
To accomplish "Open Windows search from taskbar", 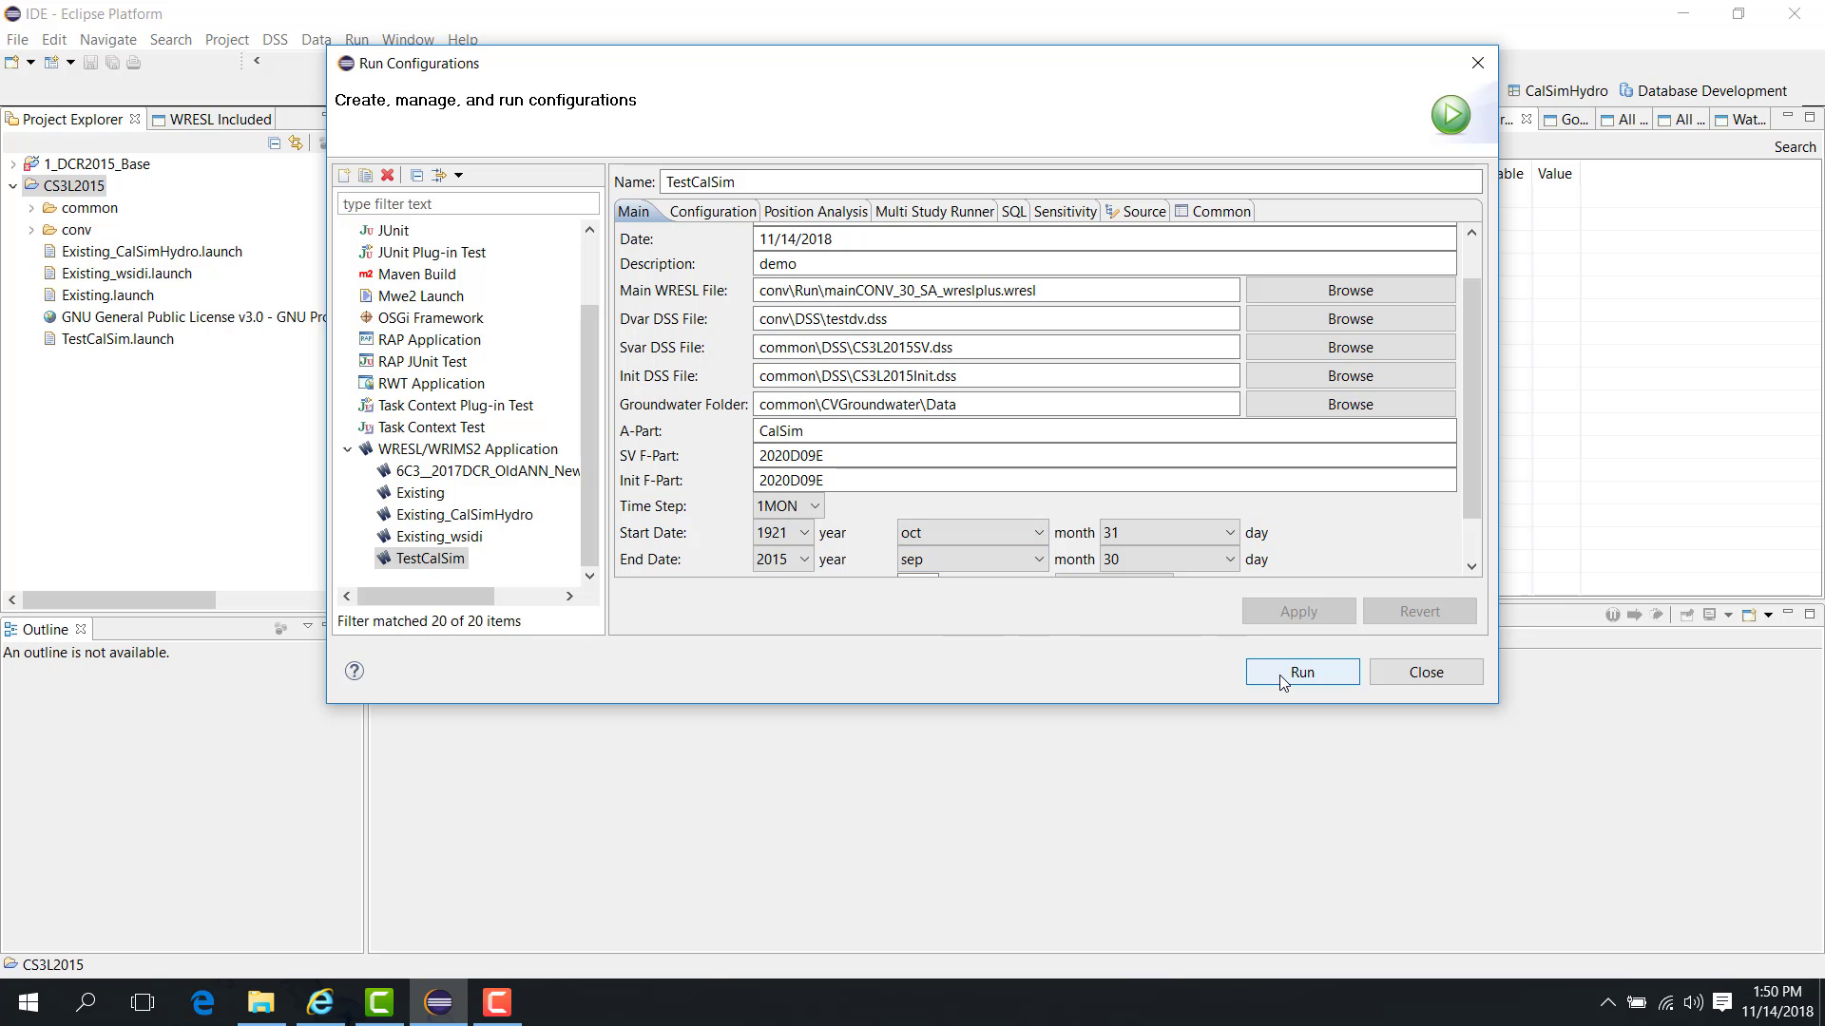I will 86,1002.
